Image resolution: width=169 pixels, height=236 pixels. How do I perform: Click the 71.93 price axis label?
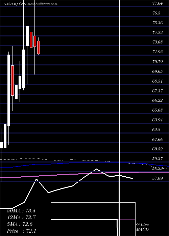pyautogui.click(x=158, y=52)
